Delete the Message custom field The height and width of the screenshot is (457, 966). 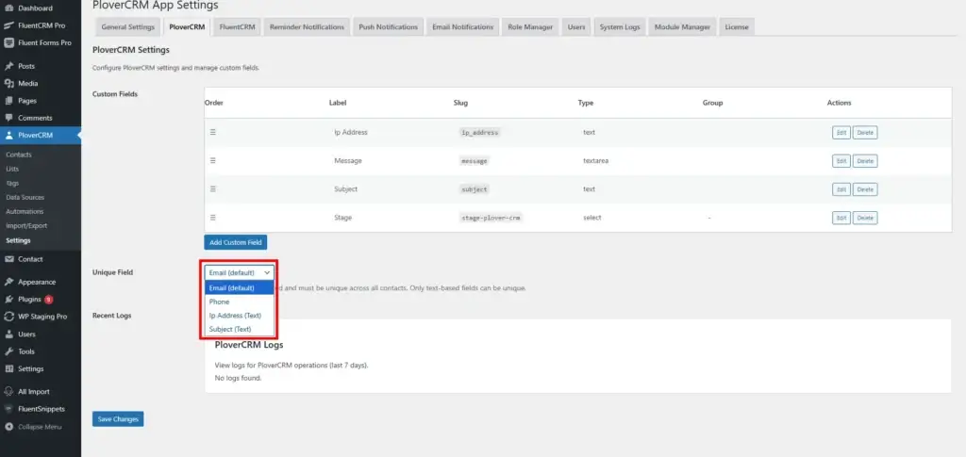[865, 161]
